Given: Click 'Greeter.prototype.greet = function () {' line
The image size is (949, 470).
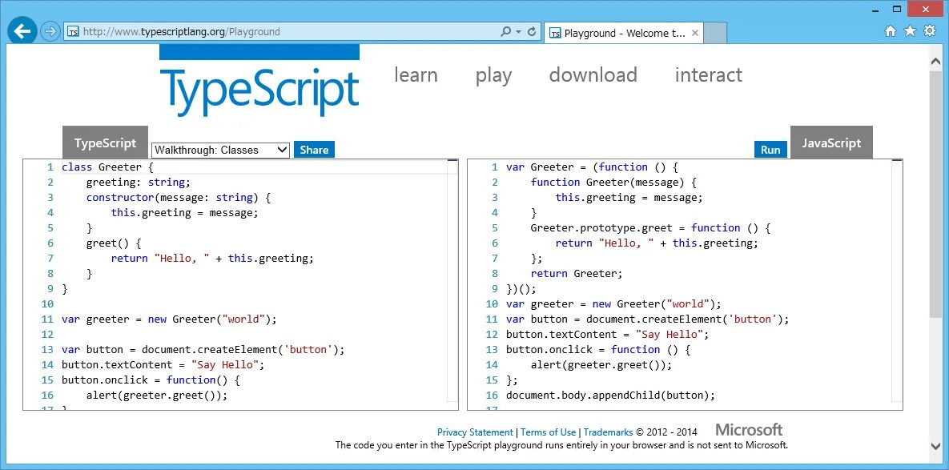Looking at the screenshot, I should point(650,228).
